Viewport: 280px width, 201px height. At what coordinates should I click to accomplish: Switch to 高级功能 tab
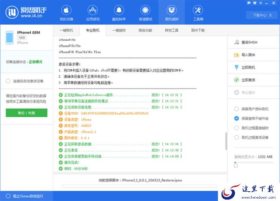click(145, 30)
